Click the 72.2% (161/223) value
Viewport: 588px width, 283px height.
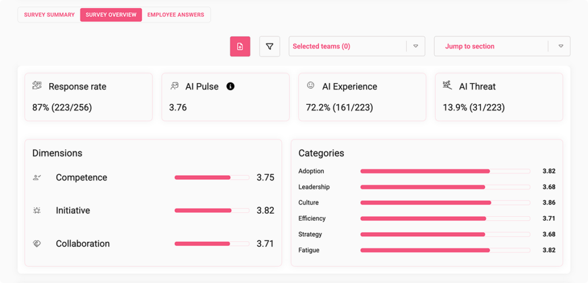pyautogui.click(x=339, y=108)
